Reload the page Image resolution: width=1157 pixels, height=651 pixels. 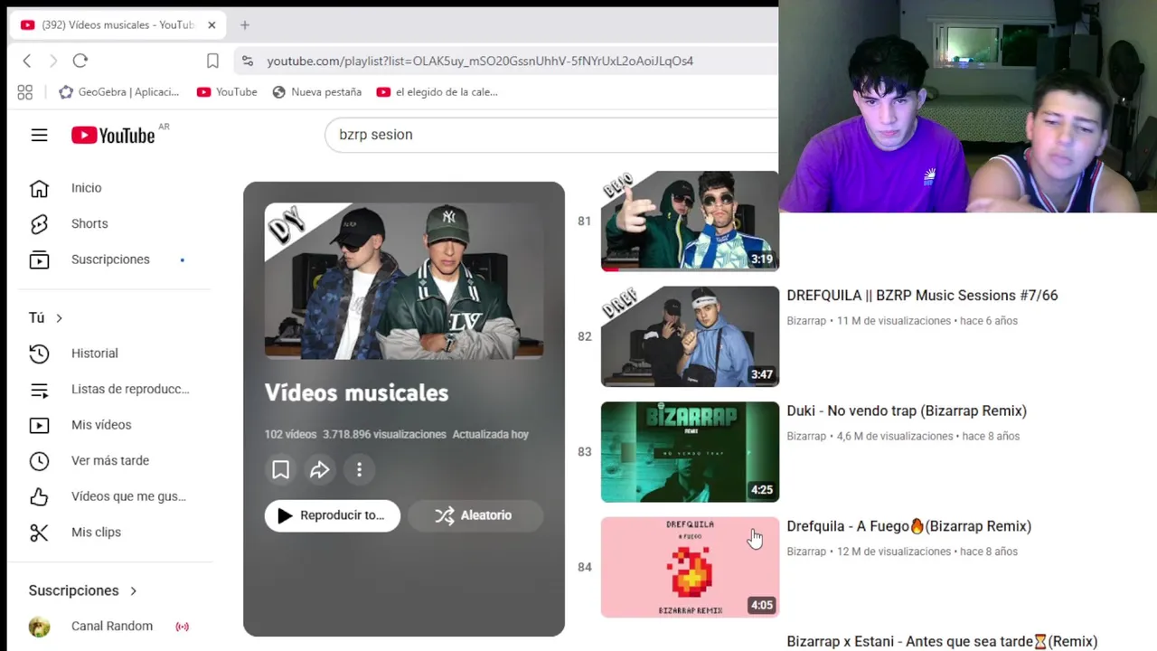(80, 61)
